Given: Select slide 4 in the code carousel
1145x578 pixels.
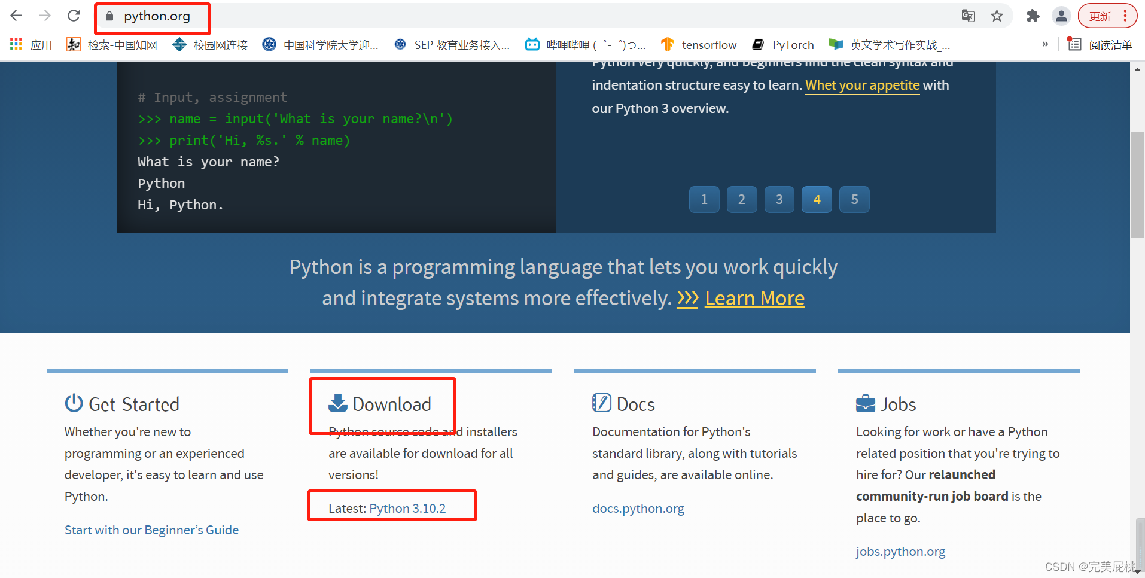Looking at the screenshot, I should [817, 199].
